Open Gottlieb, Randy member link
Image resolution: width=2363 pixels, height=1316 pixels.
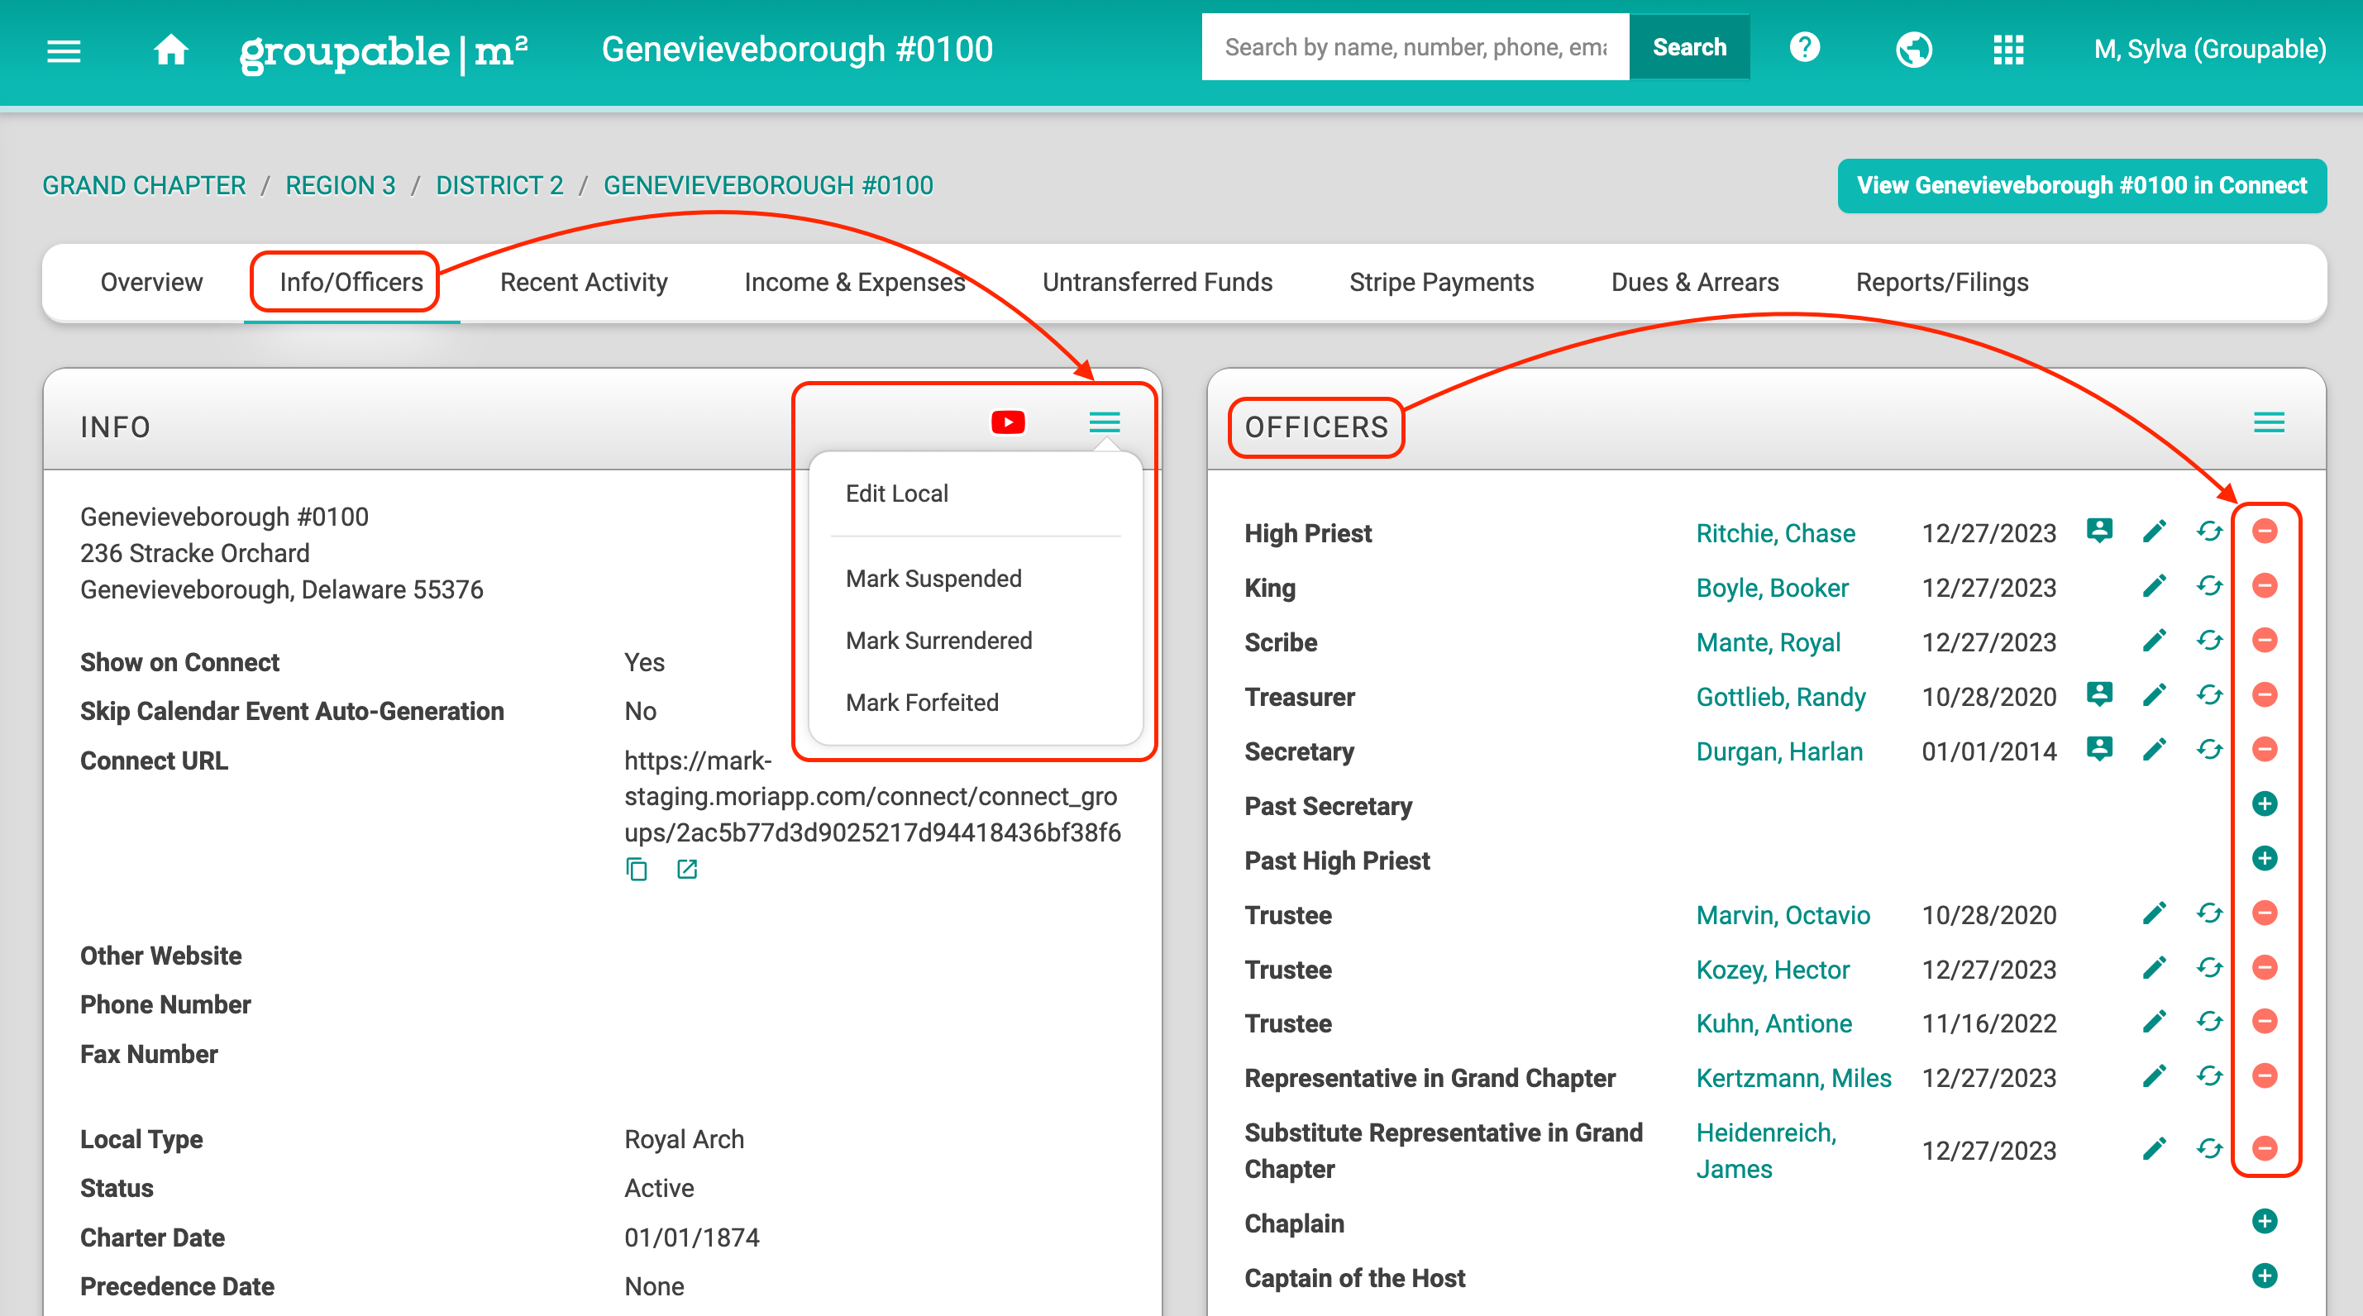1780,697
